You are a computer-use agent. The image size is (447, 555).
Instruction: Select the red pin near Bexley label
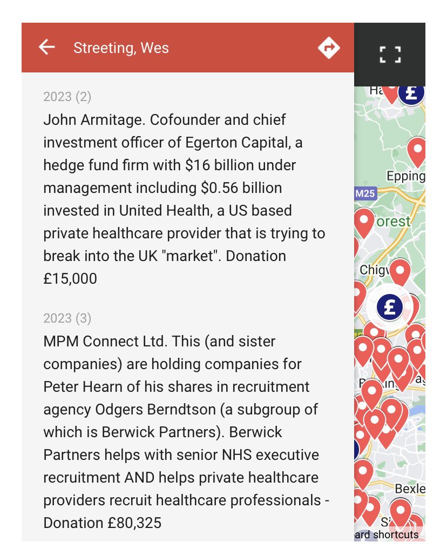[x=401, y=512]
